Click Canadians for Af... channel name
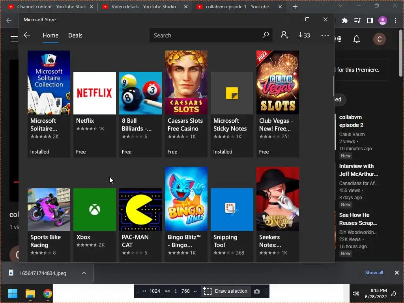404x303 pixels. [358, 183]
